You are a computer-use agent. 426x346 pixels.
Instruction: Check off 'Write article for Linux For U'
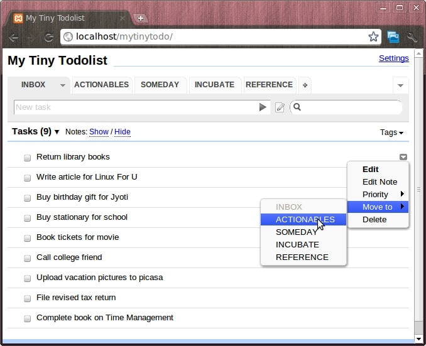tap(27, 178)
